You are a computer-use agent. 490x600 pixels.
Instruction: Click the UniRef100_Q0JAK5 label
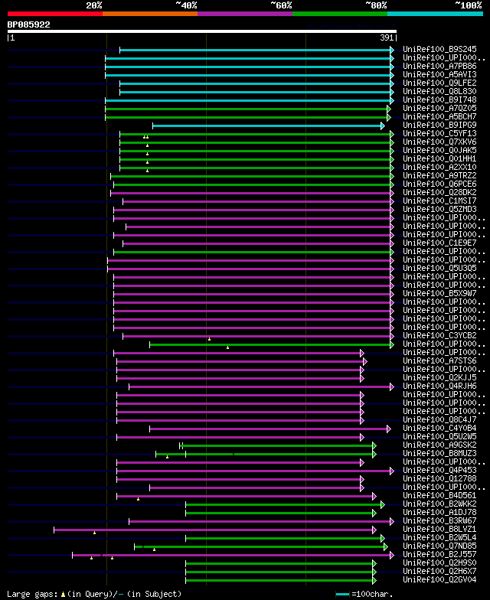coord(439,150)
